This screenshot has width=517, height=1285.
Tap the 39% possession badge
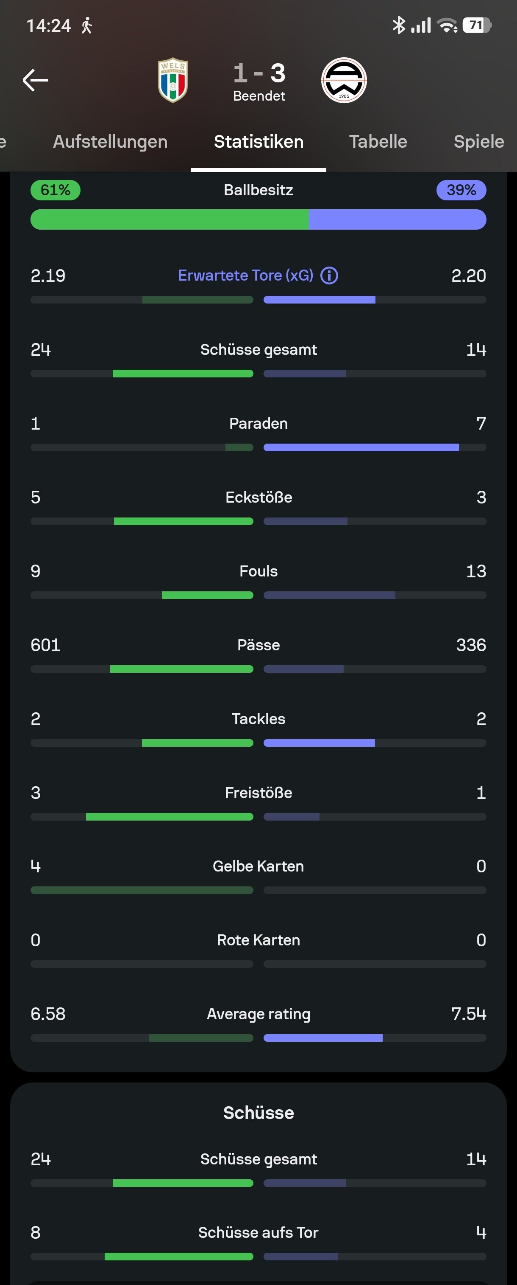[461, 190]
